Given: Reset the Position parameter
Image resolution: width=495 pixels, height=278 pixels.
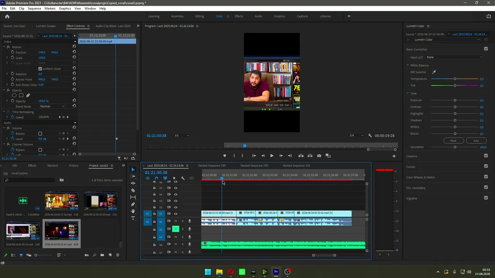Looking at the screenshot, I should click(x=74, y=52).
